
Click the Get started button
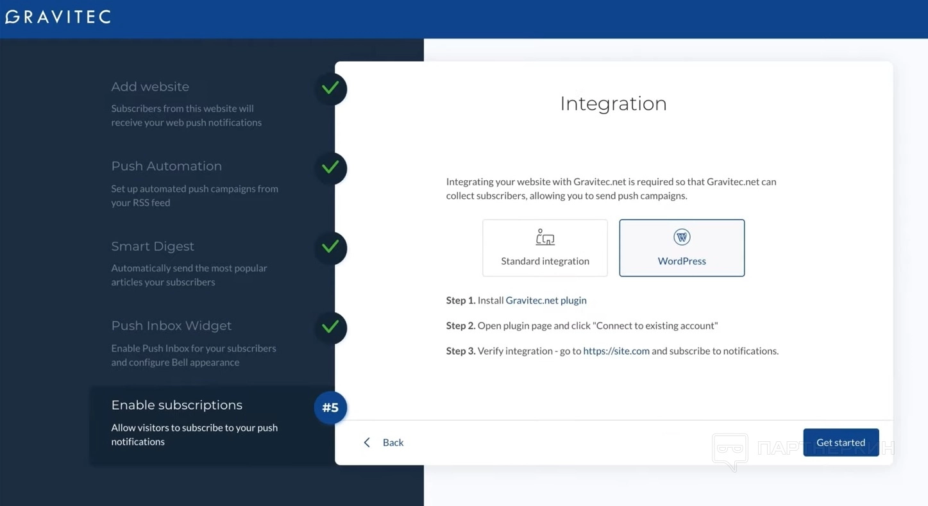[x=841, y=443]
